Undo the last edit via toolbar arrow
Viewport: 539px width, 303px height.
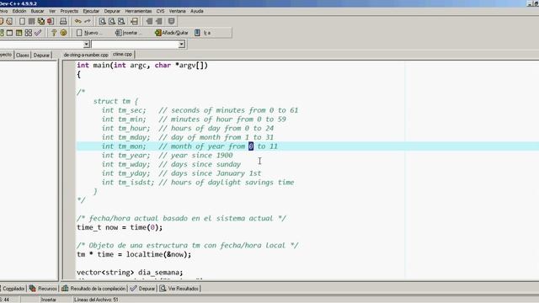pos(78,21)
